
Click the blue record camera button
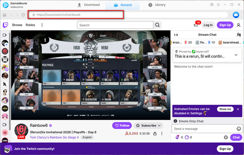coord(235,15)
